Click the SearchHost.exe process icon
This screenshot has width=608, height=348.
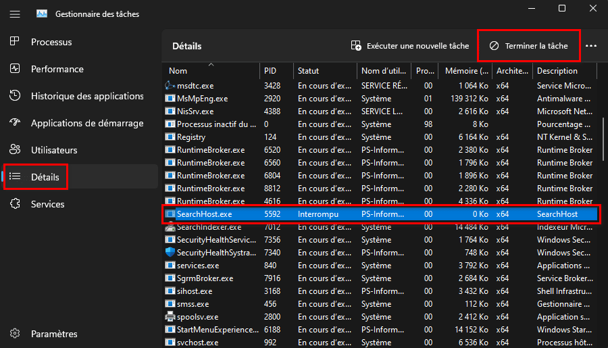point(170,214)
